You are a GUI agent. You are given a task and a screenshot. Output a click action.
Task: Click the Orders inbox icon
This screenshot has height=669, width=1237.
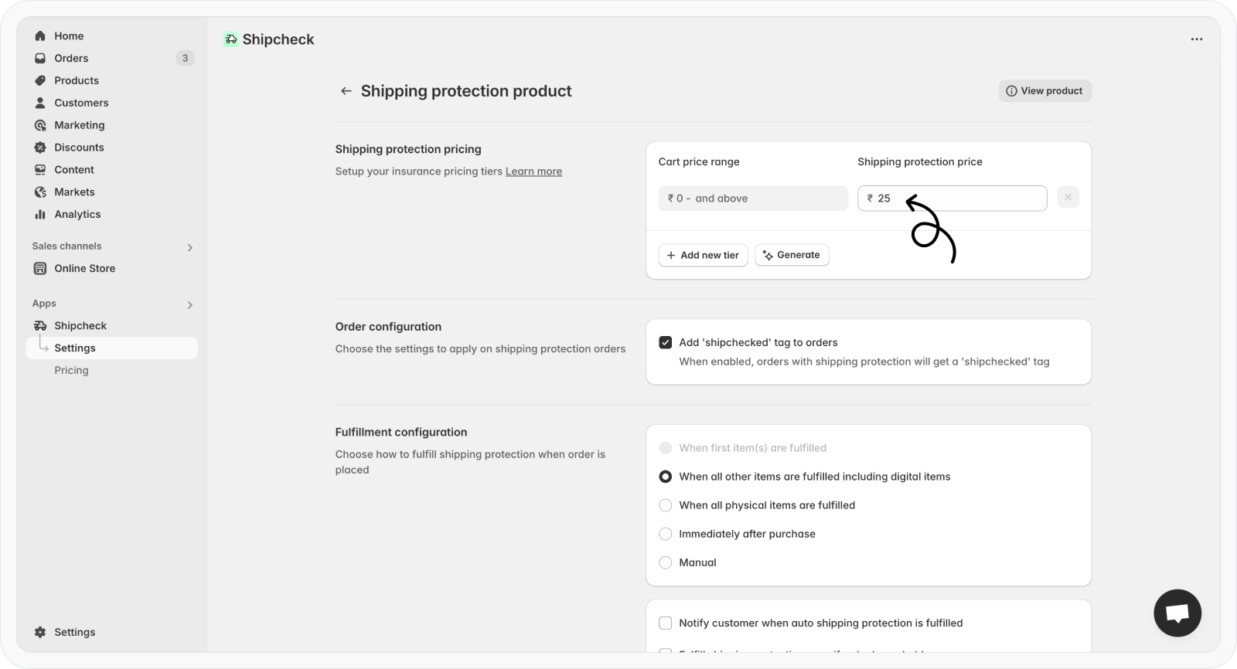click(40, 58)
